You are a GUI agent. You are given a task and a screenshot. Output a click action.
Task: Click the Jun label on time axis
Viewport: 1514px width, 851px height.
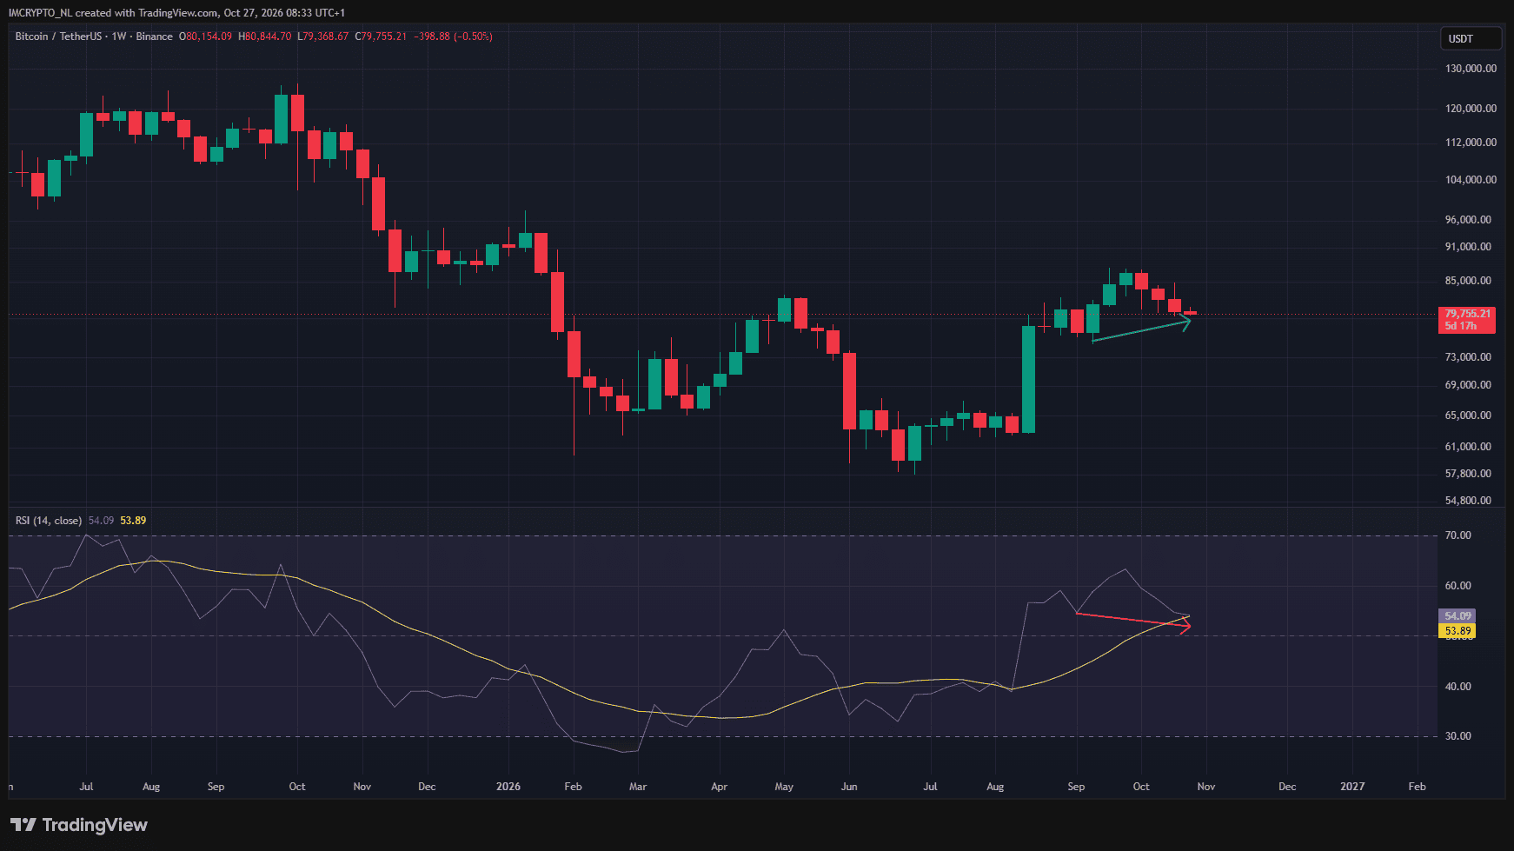pos(849,787)
